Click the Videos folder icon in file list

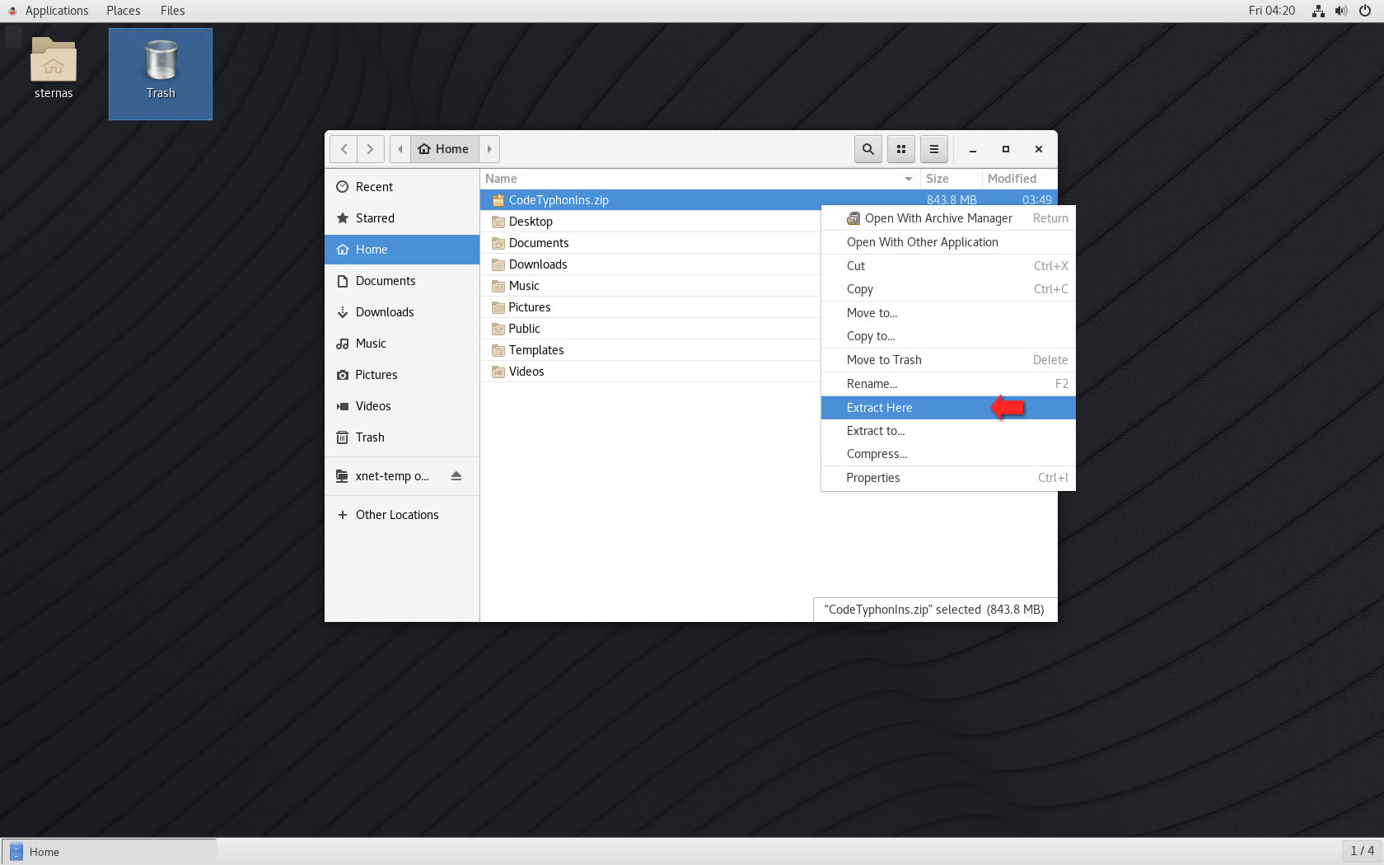(x=498, y=372)
